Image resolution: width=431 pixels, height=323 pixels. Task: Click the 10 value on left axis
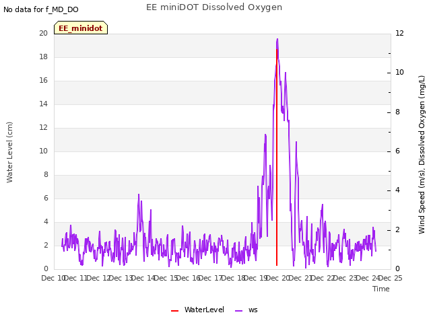43,151
